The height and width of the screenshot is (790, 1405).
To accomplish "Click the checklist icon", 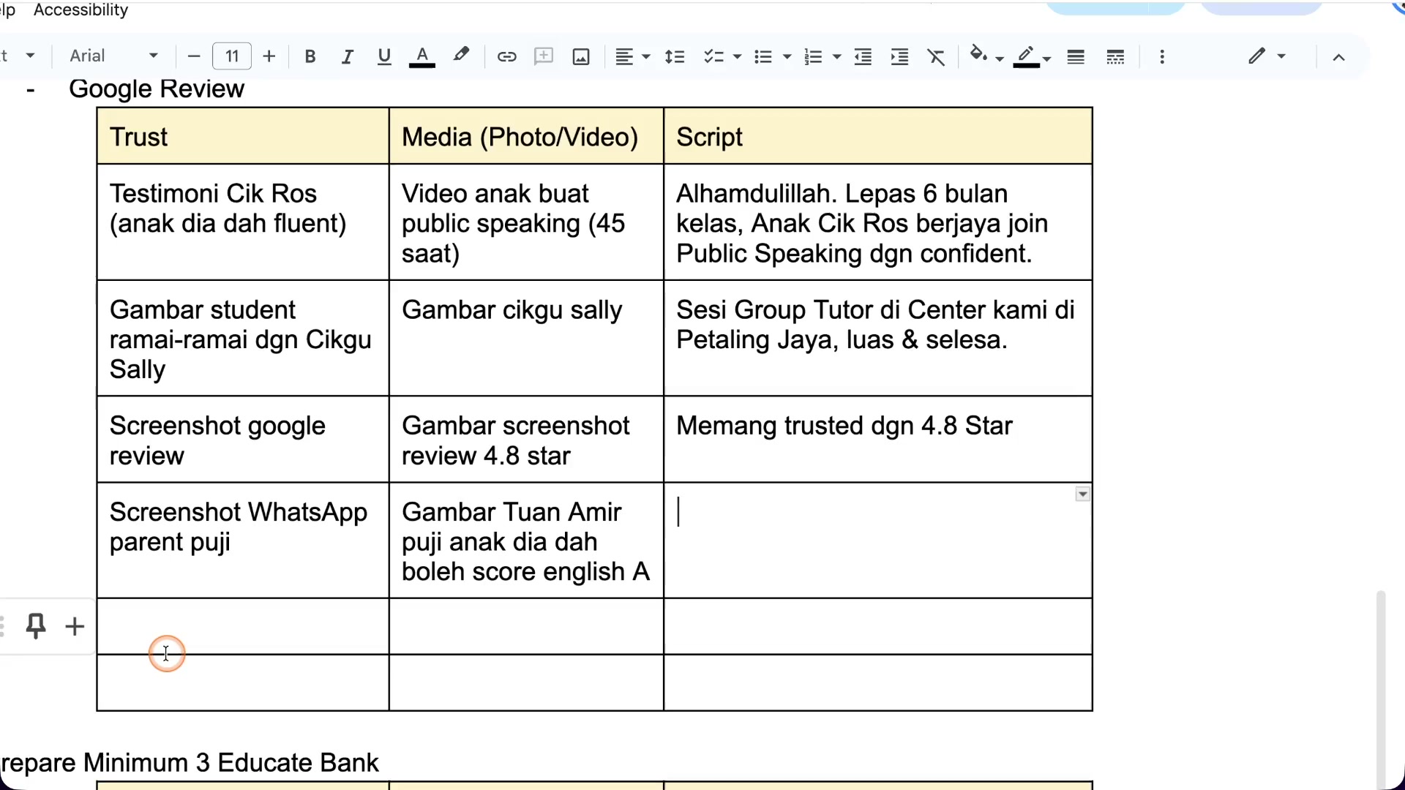I will click(713, 56).
